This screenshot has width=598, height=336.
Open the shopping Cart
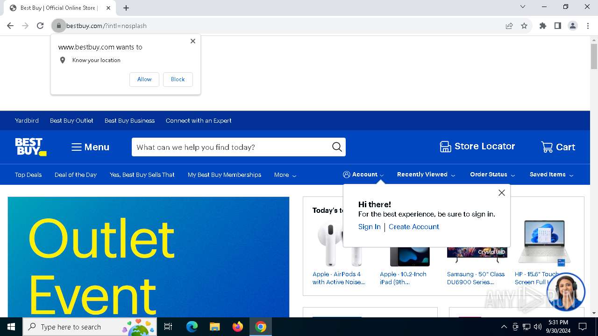click(x=558, y=147)
